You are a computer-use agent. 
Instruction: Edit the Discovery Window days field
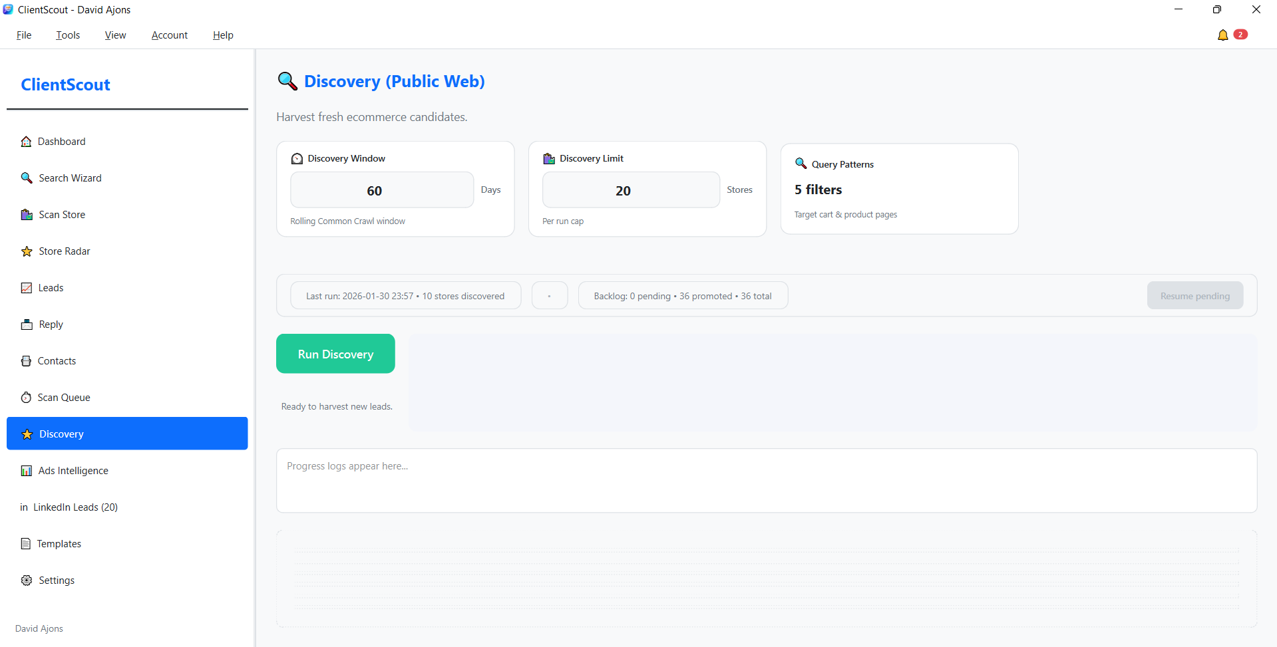click(x=382, y=190)
